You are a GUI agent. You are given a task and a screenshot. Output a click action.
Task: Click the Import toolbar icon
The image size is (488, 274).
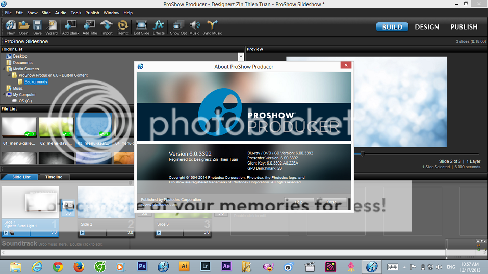(x=107, y=26)
